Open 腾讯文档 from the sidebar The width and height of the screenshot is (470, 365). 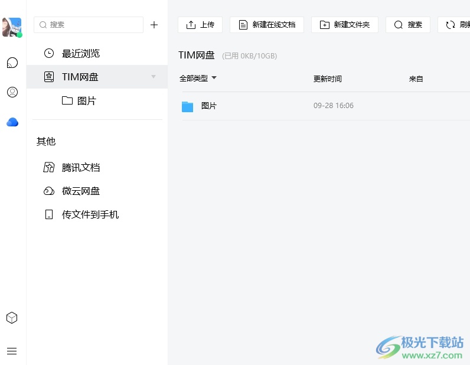[81, 168]
